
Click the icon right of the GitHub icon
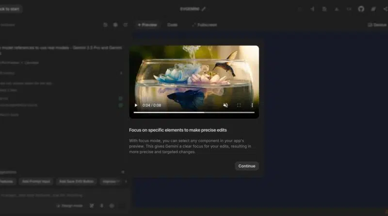373,9
